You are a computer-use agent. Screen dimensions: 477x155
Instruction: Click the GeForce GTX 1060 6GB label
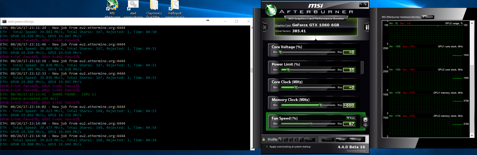[x=316, y=25]
